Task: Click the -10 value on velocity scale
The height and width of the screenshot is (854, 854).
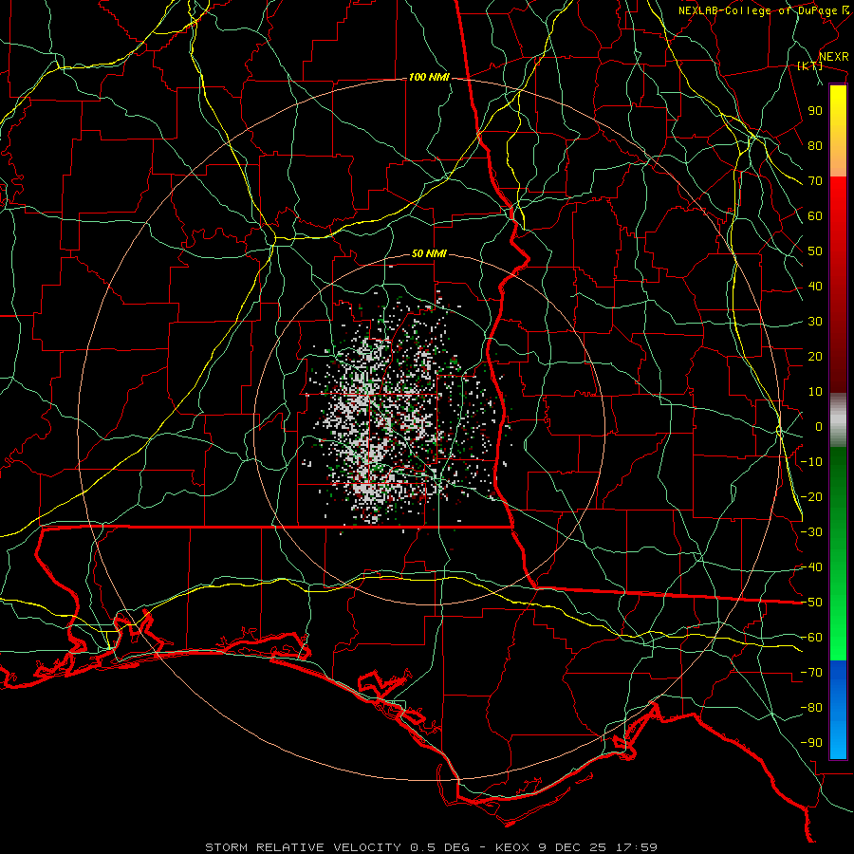Action: [811, 462]
